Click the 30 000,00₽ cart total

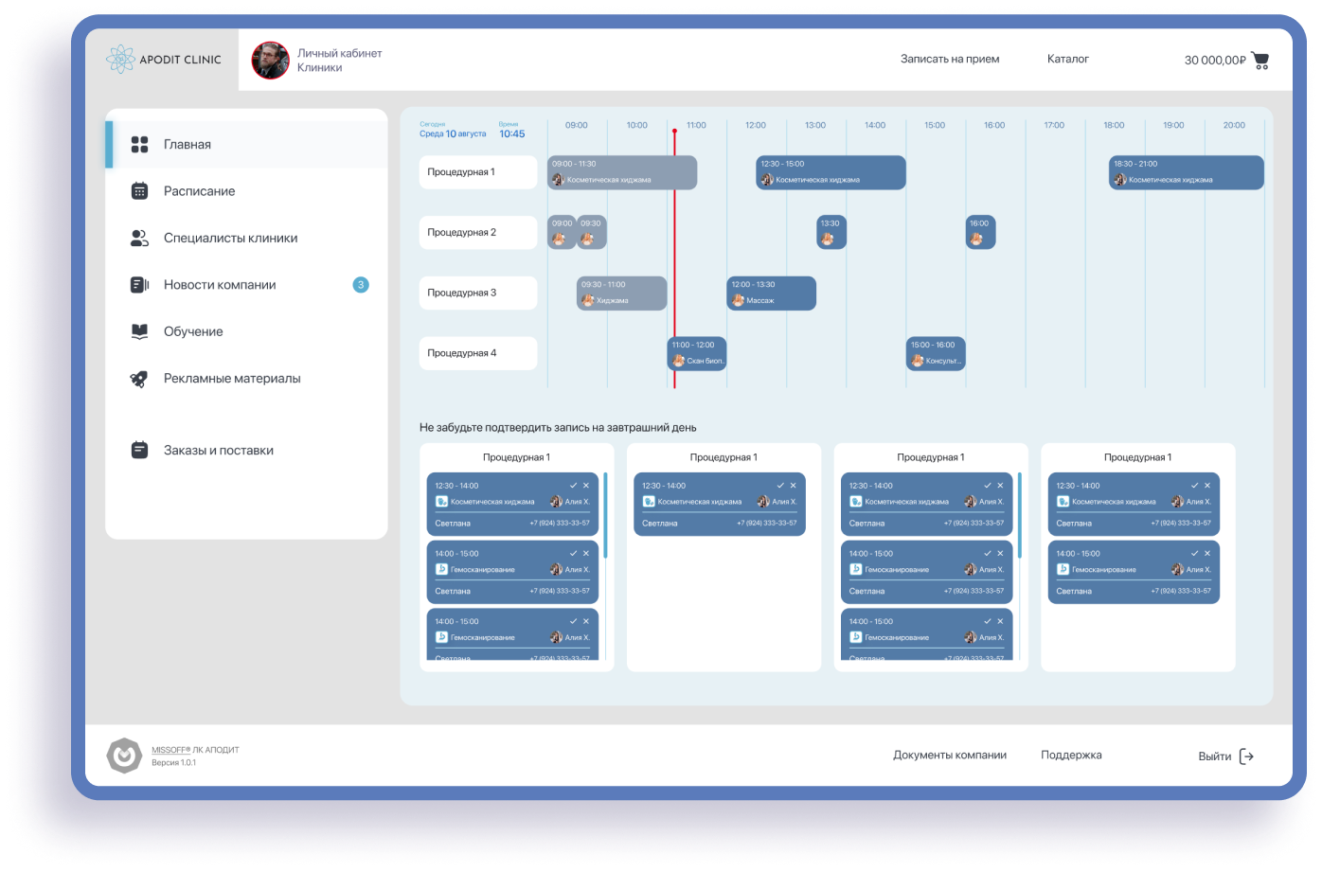pyautogui.click(x=1215, y=61)
